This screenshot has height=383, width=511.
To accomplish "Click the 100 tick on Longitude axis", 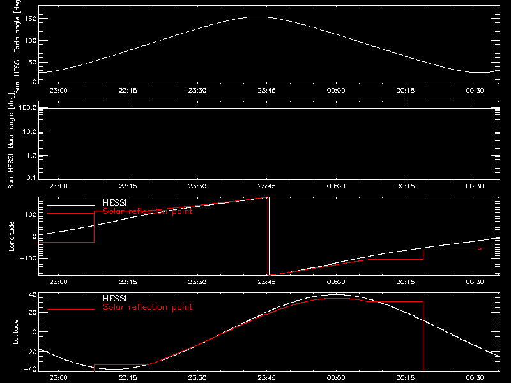I will pyautogui.click(x=31, y=214).
